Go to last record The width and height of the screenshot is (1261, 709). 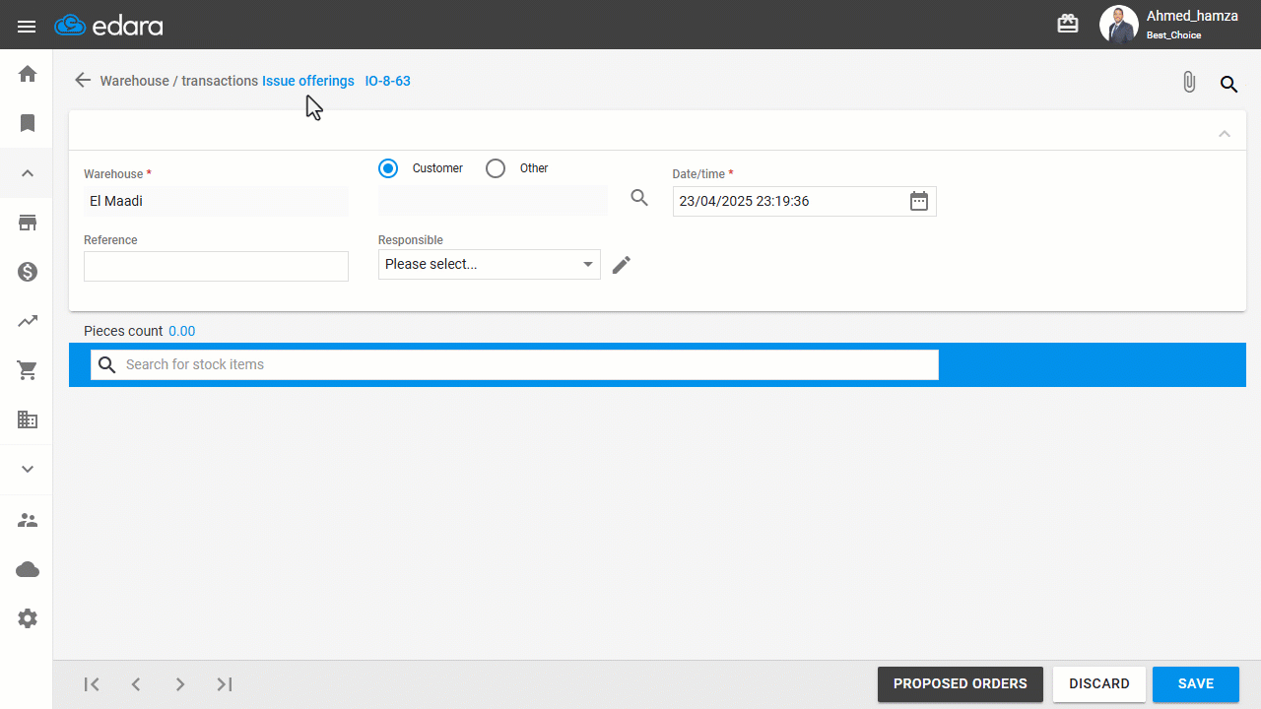coord(225,684)
